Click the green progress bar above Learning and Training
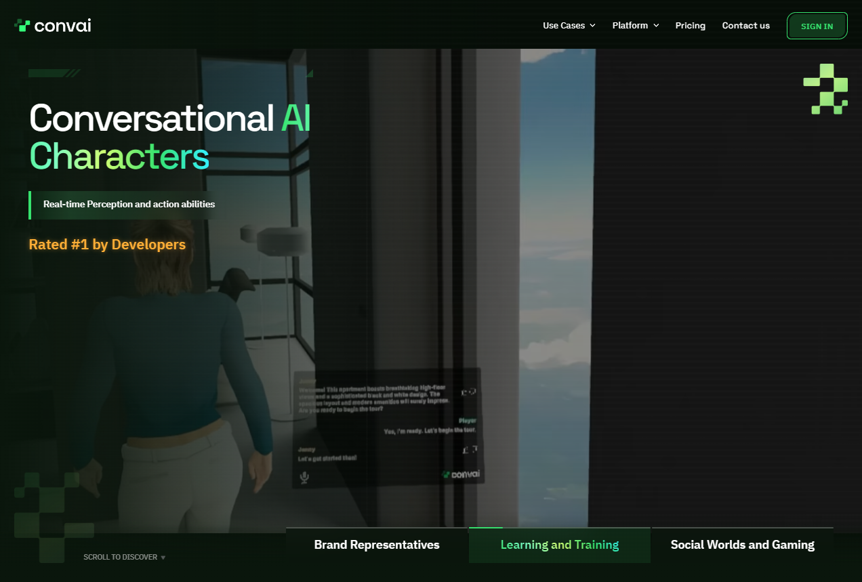Viewport: 862px width, 582px height. pyautogui.click(x=485, y=528)
